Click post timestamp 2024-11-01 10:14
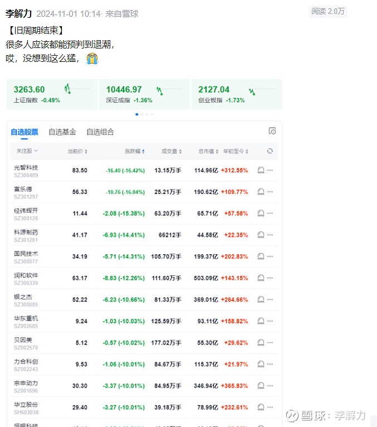This screenshot has width=377, height=427. 68,14
